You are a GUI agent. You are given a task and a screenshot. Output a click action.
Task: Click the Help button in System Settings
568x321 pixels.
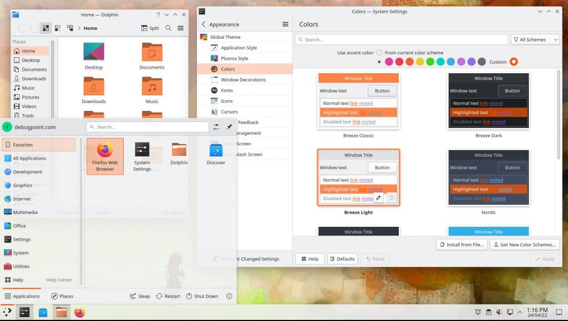(310, 259)
